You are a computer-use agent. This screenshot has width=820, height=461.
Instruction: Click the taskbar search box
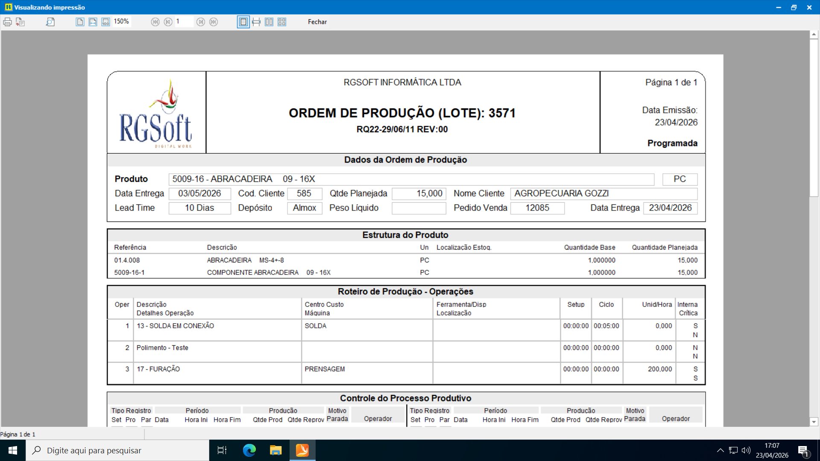(117, 450)
